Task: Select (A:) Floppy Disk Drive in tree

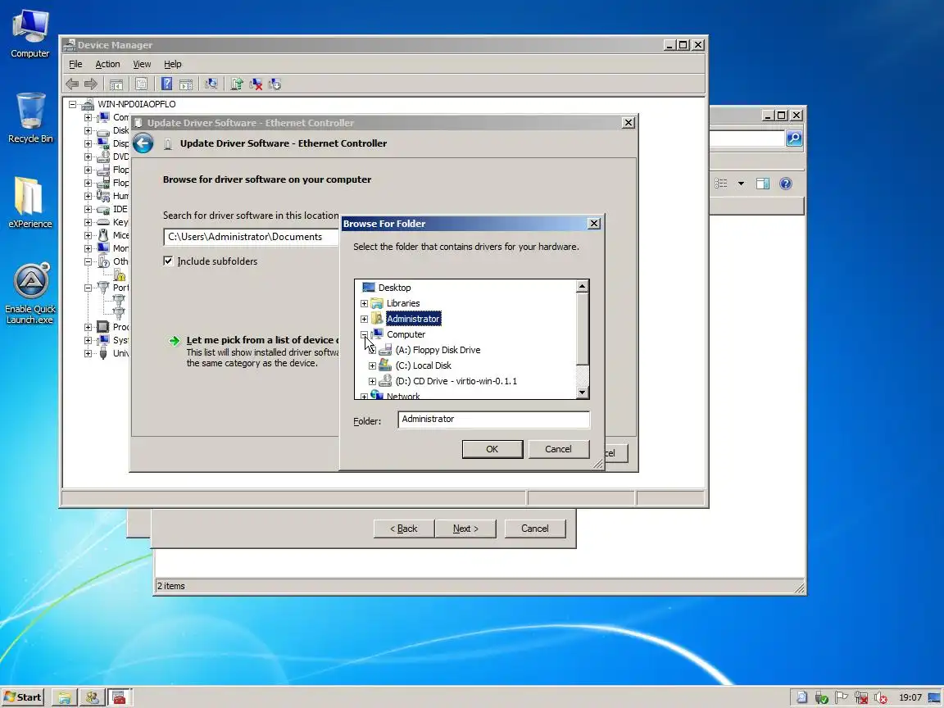Action: 438,350
